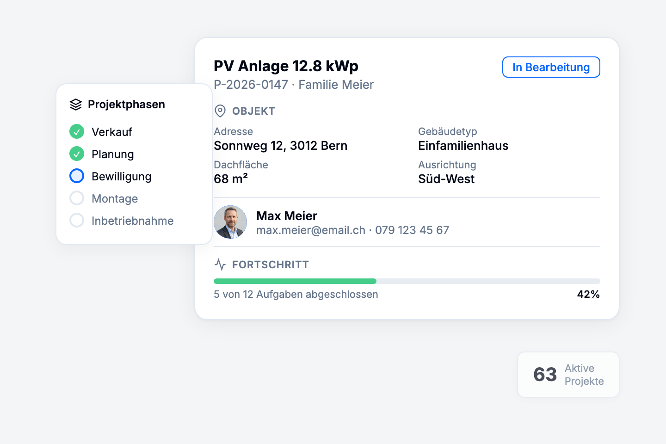Open the Verkauf phase item
666x444 pixels.
coord(112,132)
